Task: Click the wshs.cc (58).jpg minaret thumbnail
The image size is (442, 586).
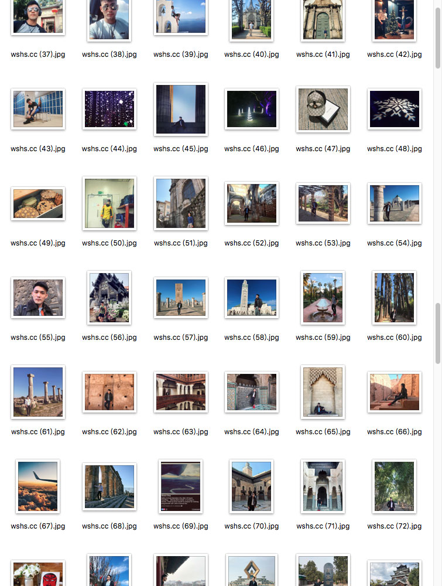Action: (252, 298)
